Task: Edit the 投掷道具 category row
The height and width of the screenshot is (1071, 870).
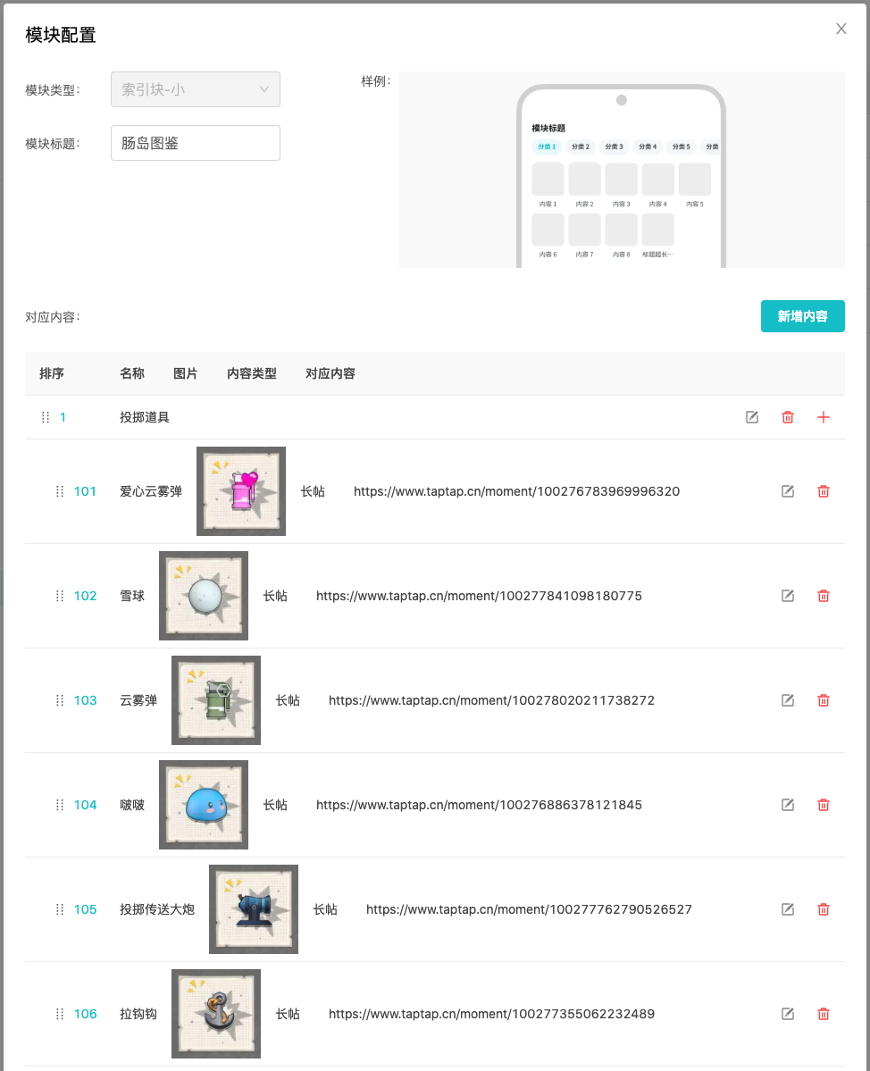Action: tap(752, 417)
